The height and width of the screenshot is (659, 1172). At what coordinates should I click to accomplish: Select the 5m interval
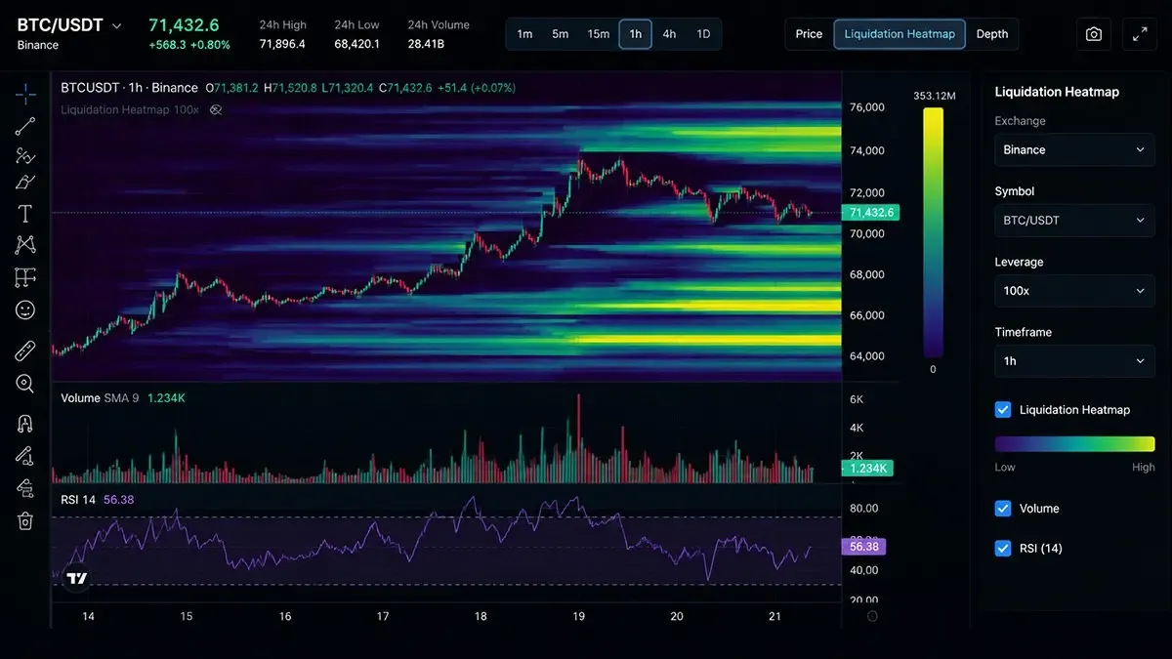(x=560, y=34)
